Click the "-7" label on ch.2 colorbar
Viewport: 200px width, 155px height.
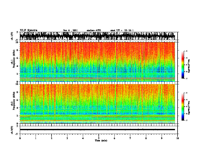pos(186,120)
